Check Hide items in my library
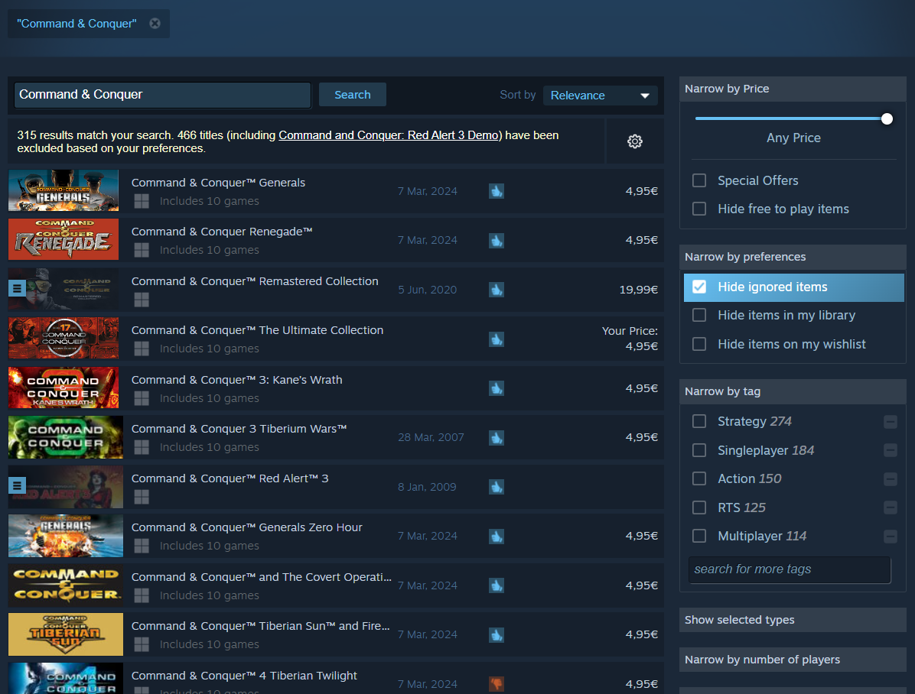The height and width of the screenshot is (694, 915). 699,316
